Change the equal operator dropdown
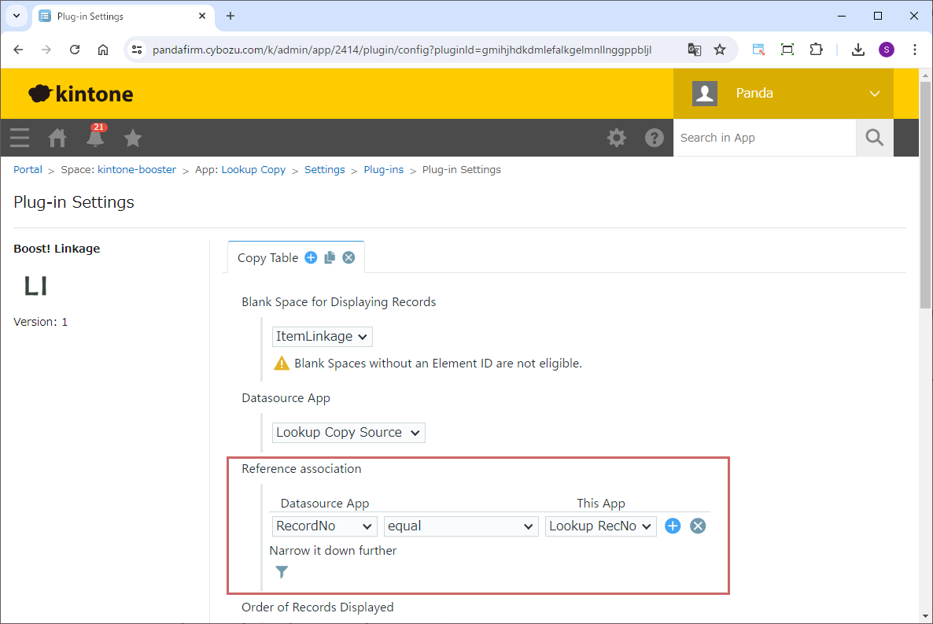Viewport: 933px width, 624px height. pyautogui.click(x=461, y=526)
